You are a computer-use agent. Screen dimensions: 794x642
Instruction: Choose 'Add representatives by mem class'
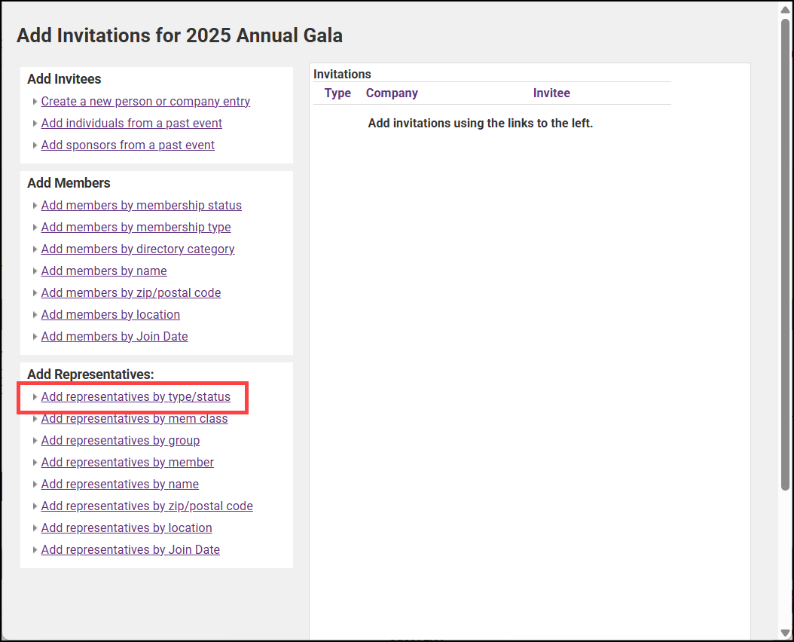click(134, 418)
